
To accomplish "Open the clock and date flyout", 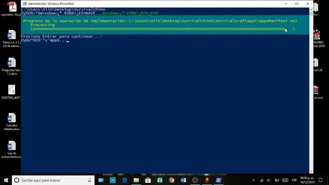I will (x=307, y=180).
